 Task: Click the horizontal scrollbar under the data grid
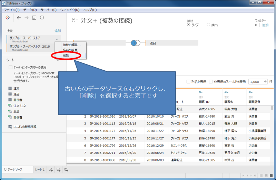(x=103, y=164)
